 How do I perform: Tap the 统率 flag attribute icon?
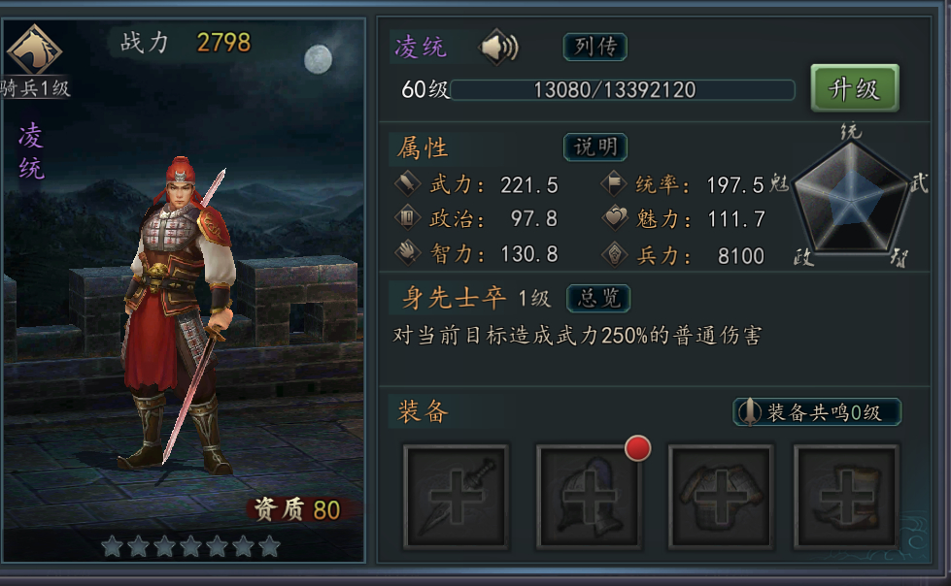coord(614,183)
